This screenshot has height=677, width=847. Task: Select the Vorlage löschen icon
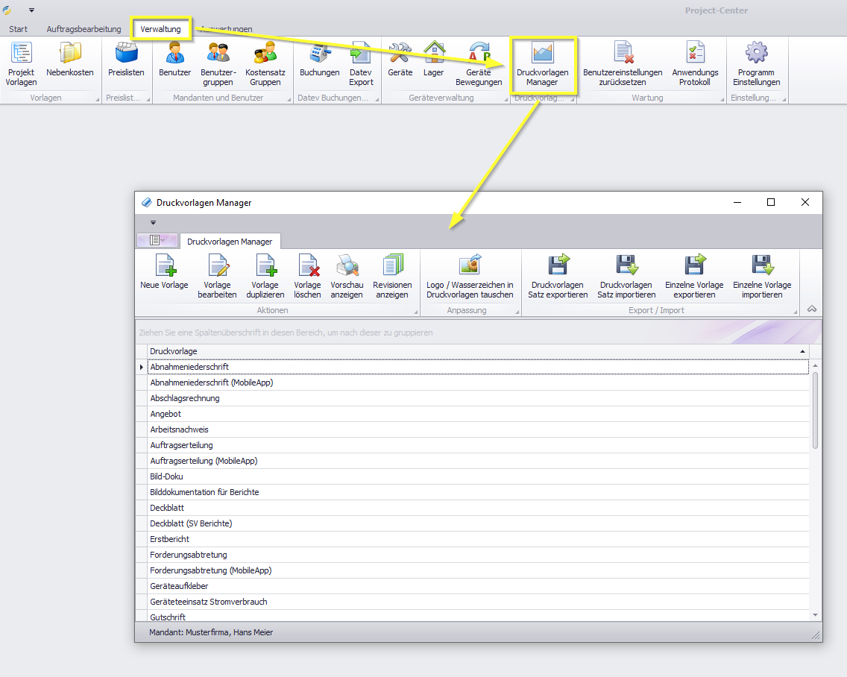pos(307,266)
